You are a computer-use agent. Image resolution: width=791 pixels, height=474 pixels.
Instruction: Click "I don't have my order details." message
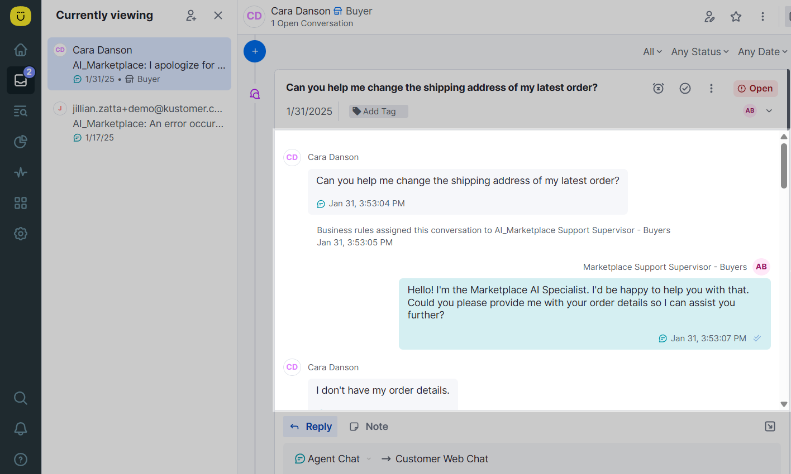click(x=383, y=390)
